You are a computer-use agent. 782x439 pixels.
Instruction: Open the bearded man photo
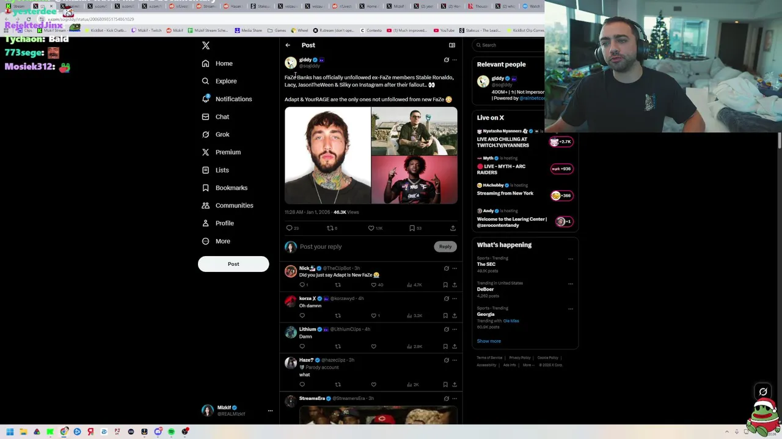click(x=327, y=155)
